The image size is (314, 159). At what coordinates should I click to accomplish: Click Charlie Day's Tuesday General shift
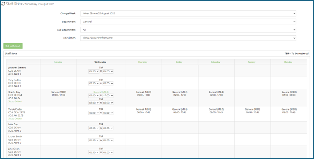(59, 94)
